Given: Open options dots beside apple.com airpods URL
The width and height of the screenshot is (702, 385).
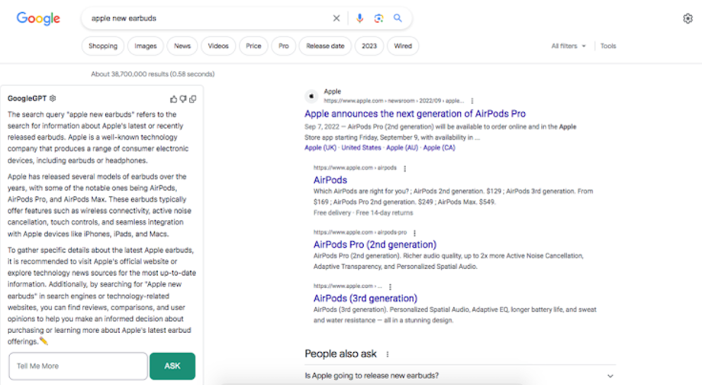Looking at the screenshot, I should click(x=404, y=169).
